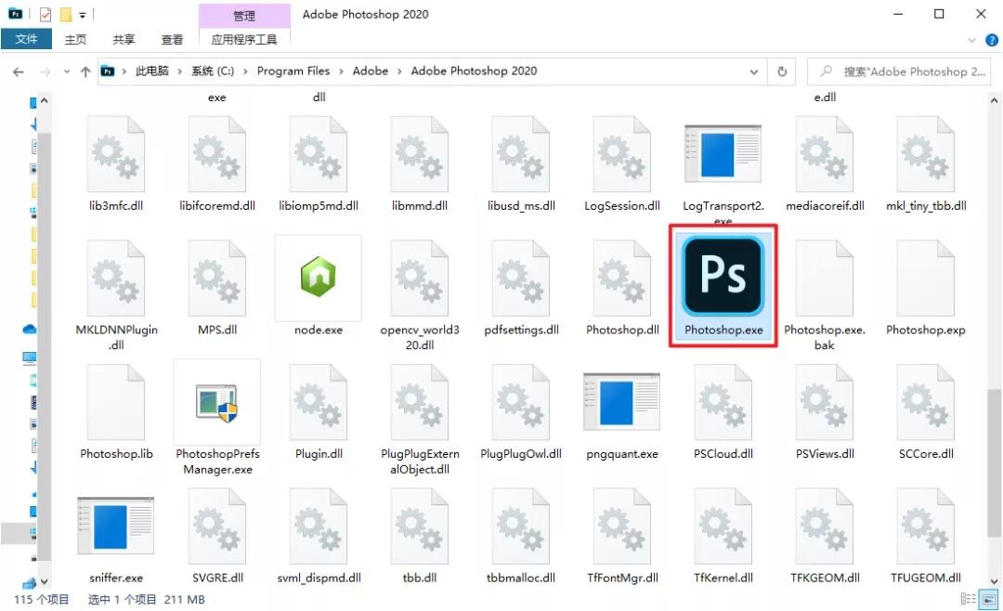Select the Photoshop.exp file icon
This screenshot has width=1003, height=611.
(x=926, y=278)
